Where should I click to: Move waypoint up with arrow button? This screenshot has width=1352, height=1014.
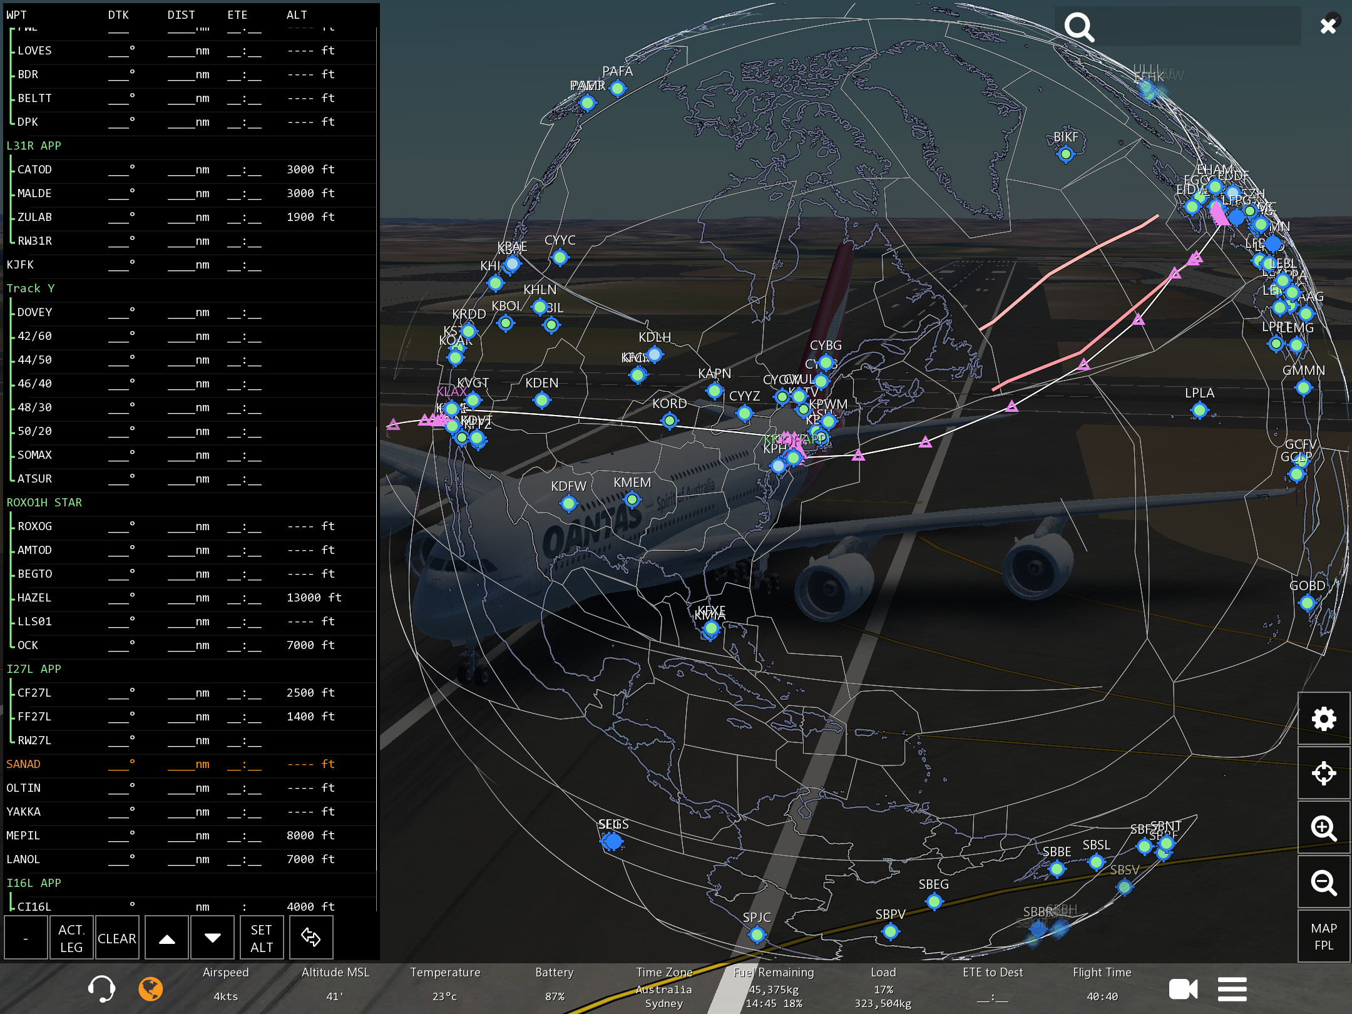click(x=166, y=937)
